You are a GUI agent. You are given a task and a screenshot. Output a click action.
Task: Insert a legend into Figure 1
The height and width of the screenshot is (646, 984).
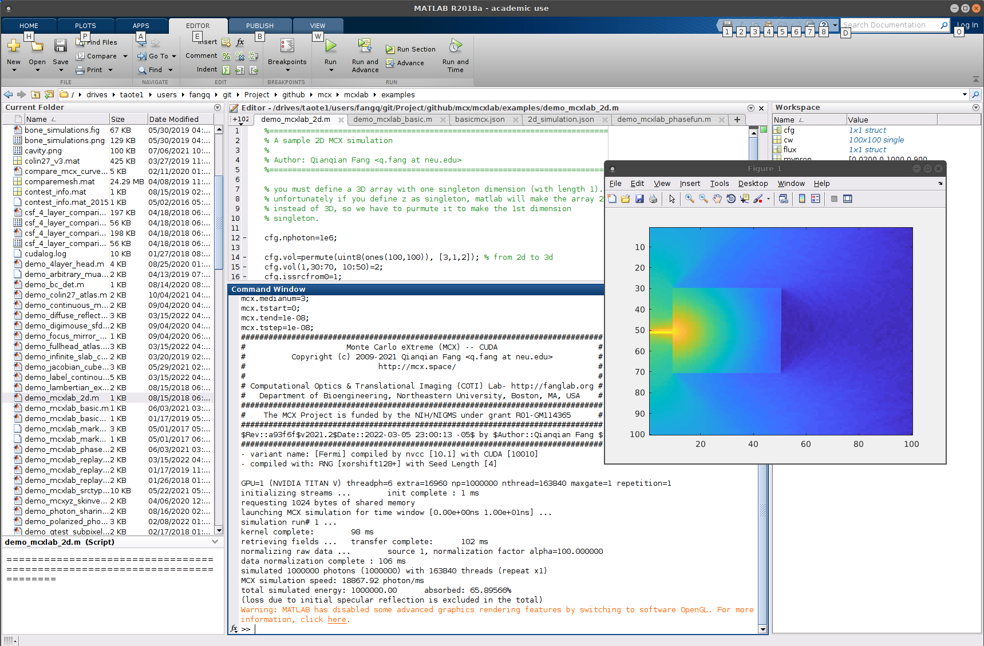815,199
